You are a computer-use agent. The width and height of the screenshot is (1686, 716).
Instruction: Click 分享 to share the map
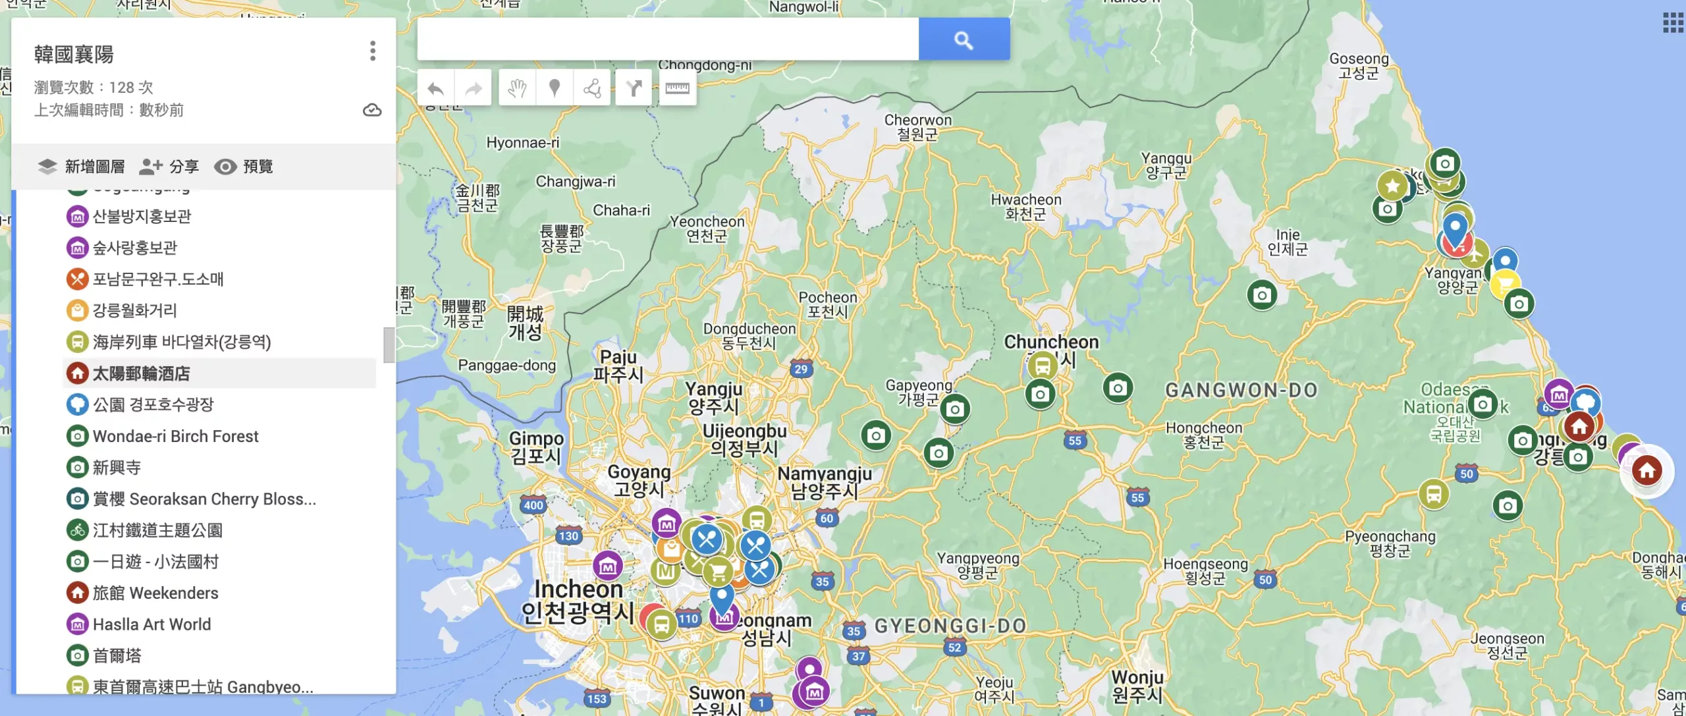pyautogui.click(x=170, y=167)
